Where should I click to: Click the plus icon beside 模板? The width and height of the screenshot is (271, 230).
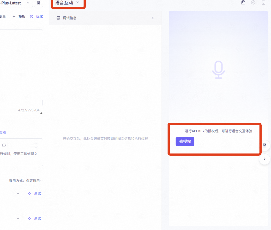14,16
